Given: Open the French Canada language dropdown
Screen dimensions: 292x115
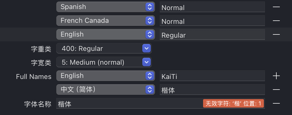Looking at the screenshot, I should [105, 21].
